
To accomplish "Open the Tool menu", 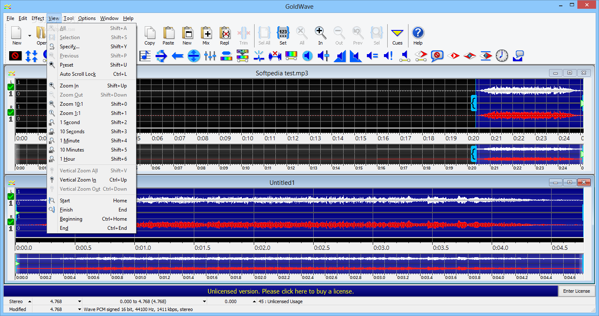I will (69, 18).
